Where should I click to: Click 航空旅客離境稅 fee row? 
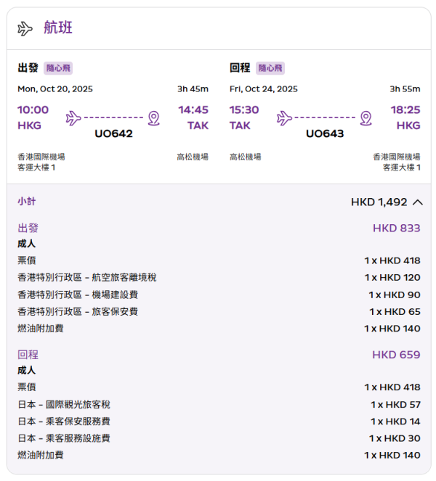(x=219, y=278)
